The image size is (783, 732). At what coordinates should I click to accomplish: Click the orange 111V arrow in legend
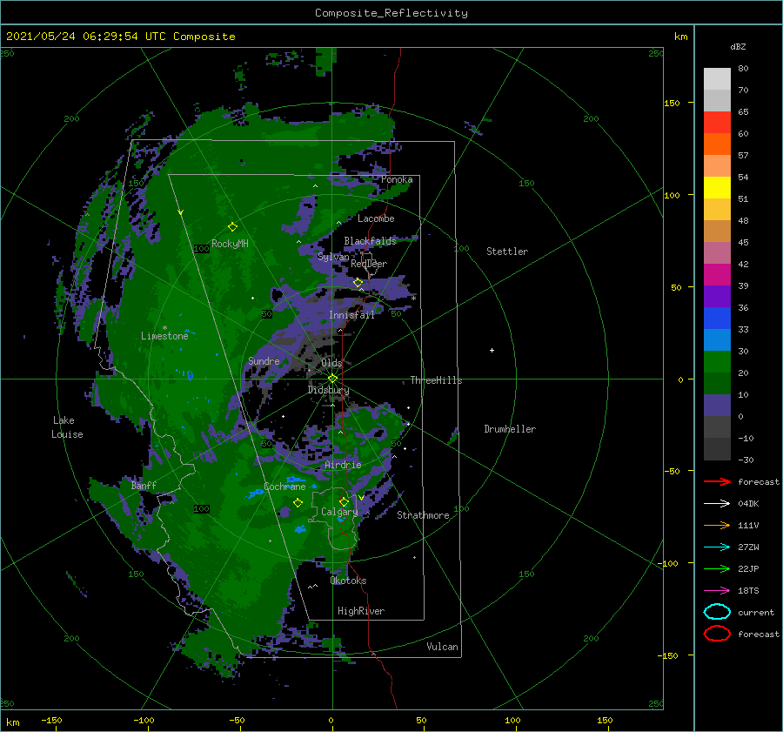pos(717,525)
